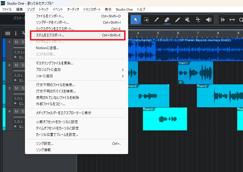
Task: Open the 表示 menu
Action: 108,9
